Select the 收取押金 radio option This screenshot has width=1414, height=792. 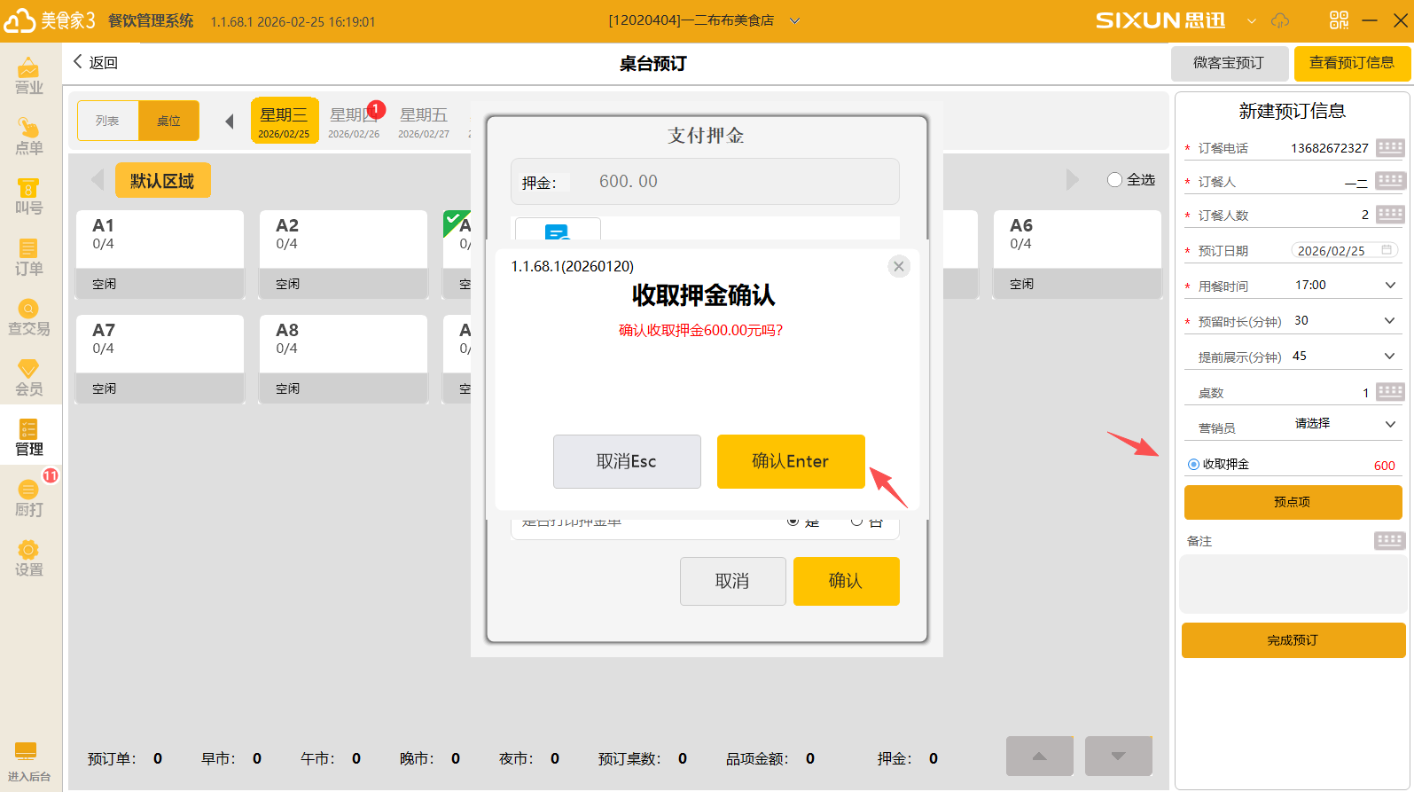1194,465
